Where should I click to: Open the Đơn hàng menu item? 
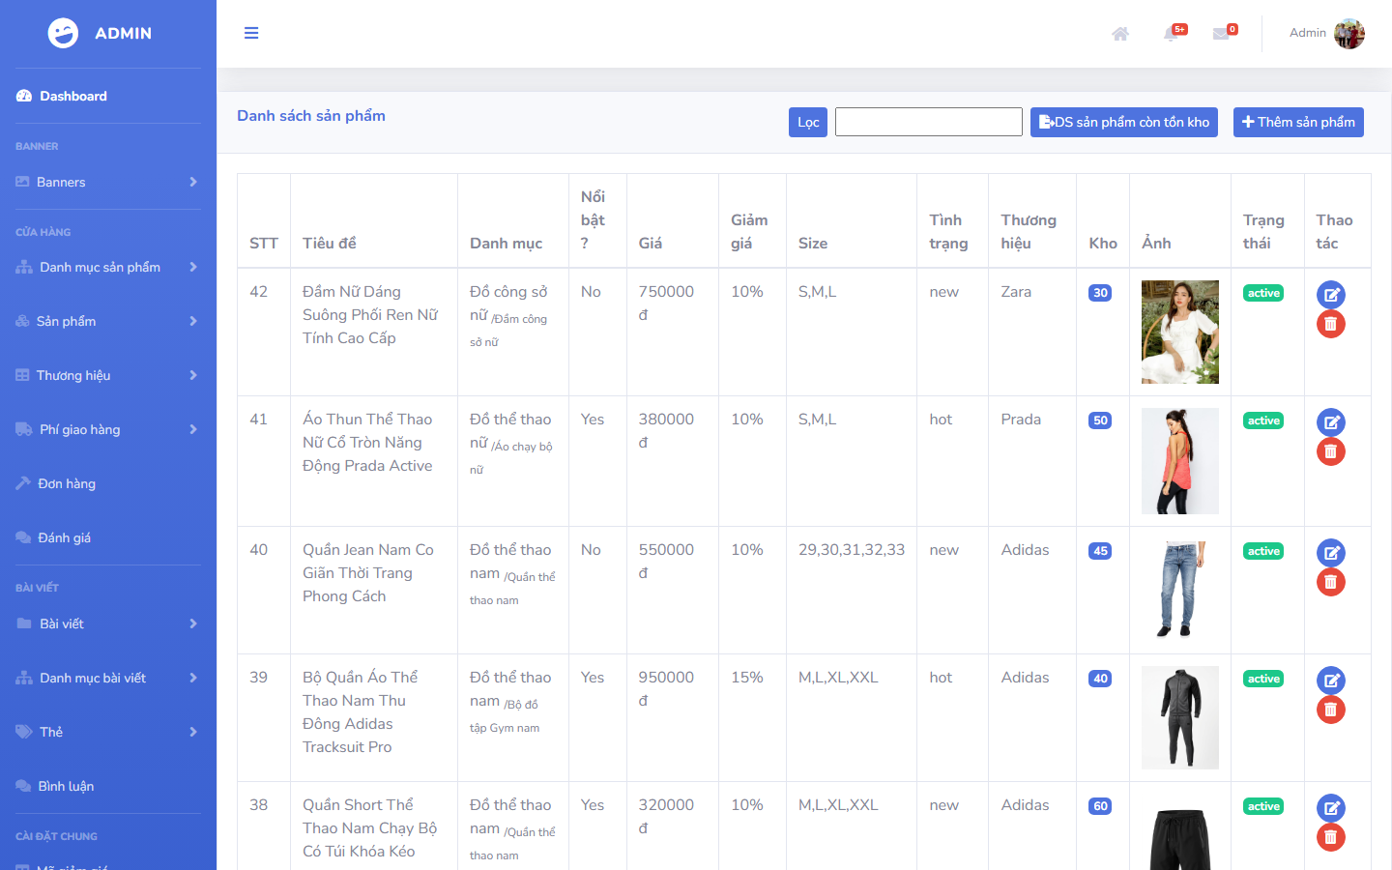point(108,483)
